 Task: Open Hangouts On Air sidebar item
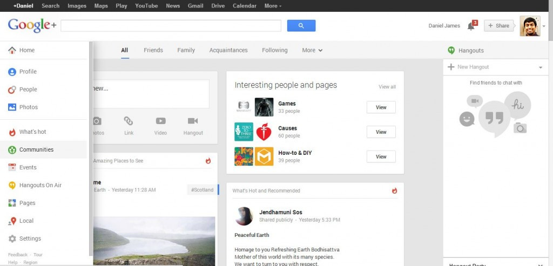coord(43,185)
